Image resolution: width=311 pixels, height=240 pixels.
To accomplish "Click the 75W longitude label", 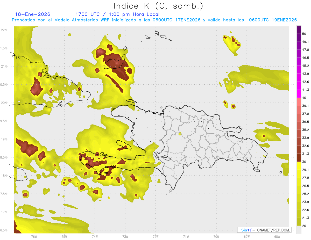I will coord(65,236).
